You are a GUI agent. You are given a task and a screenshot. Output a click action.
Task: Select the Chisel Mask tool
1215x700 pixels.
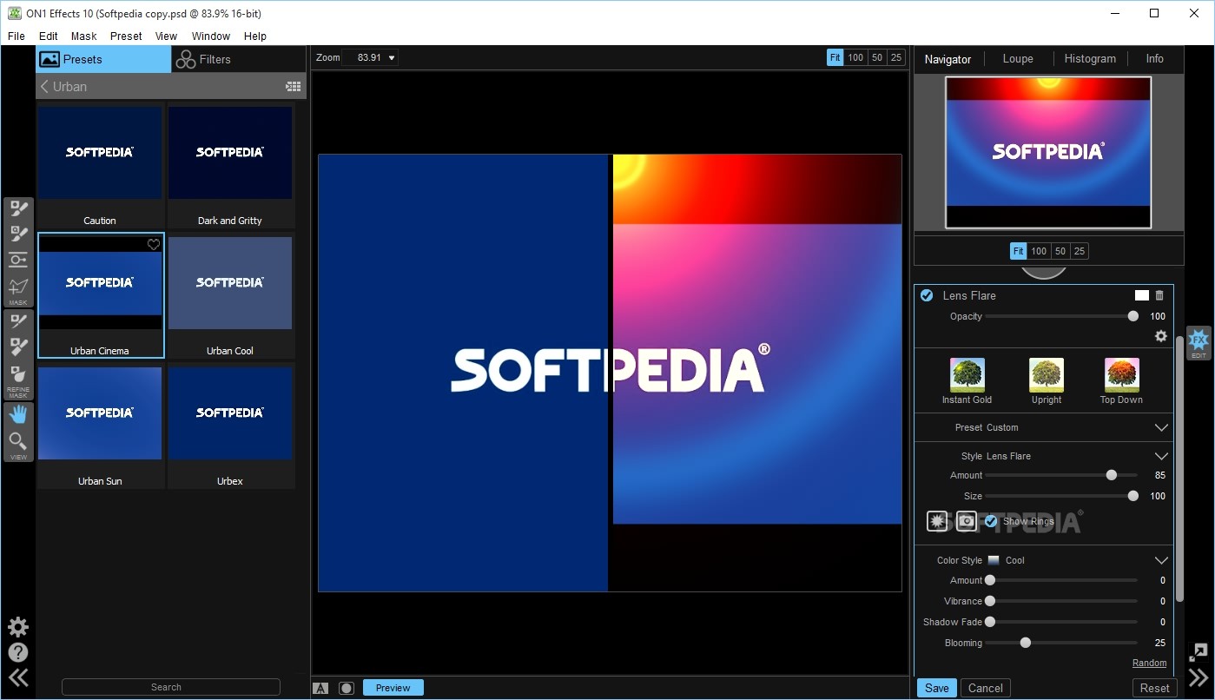pos(18,347)
